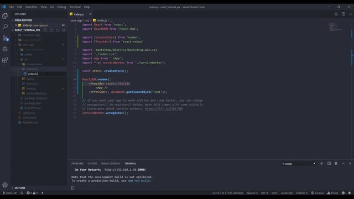Click Go Live in status bar
Screen dimensions: 354x199
pos(317,193)
